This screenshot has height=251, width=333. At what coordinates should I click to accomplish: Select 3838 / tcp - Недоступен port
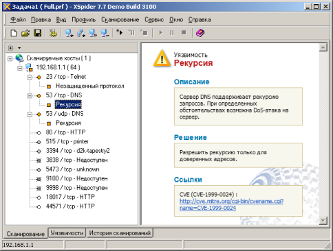(76, 160)
